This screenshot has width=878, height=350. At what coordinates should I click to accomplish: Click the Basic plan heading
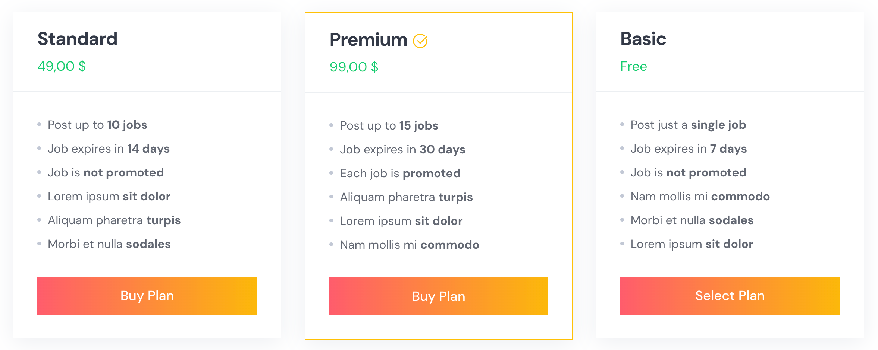coord(643,39)
